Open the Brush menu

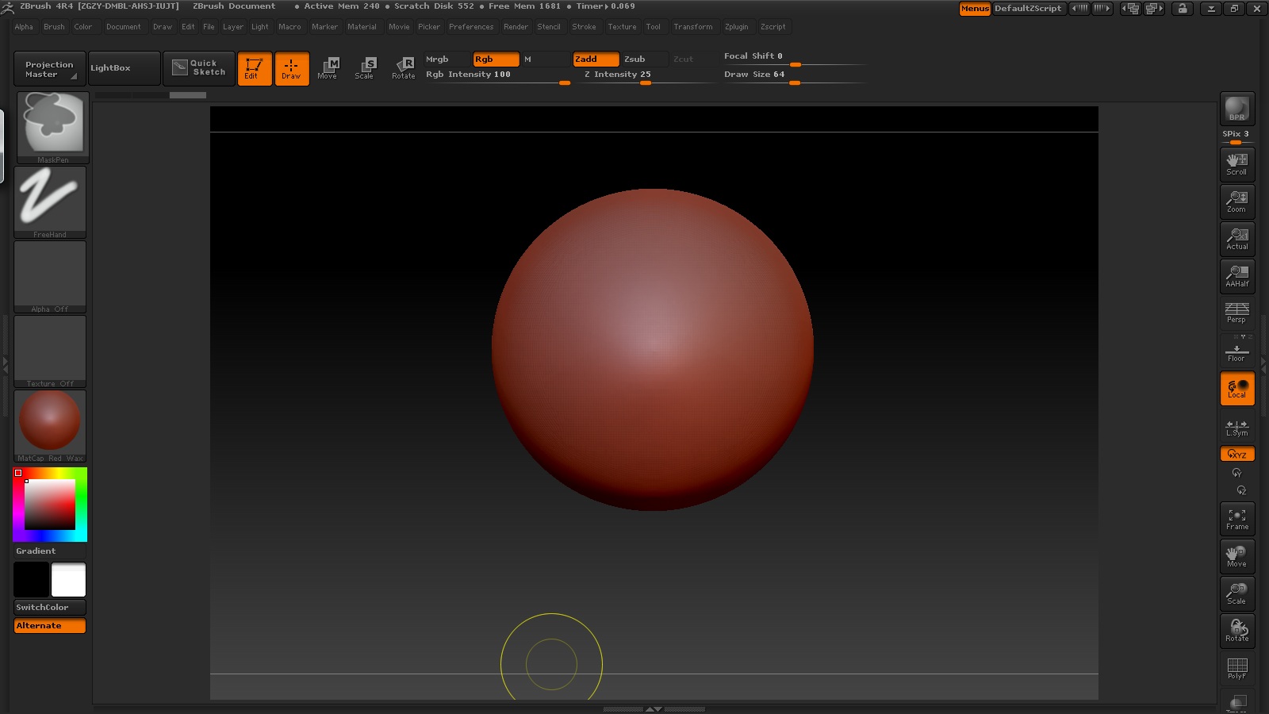point(55,27)
